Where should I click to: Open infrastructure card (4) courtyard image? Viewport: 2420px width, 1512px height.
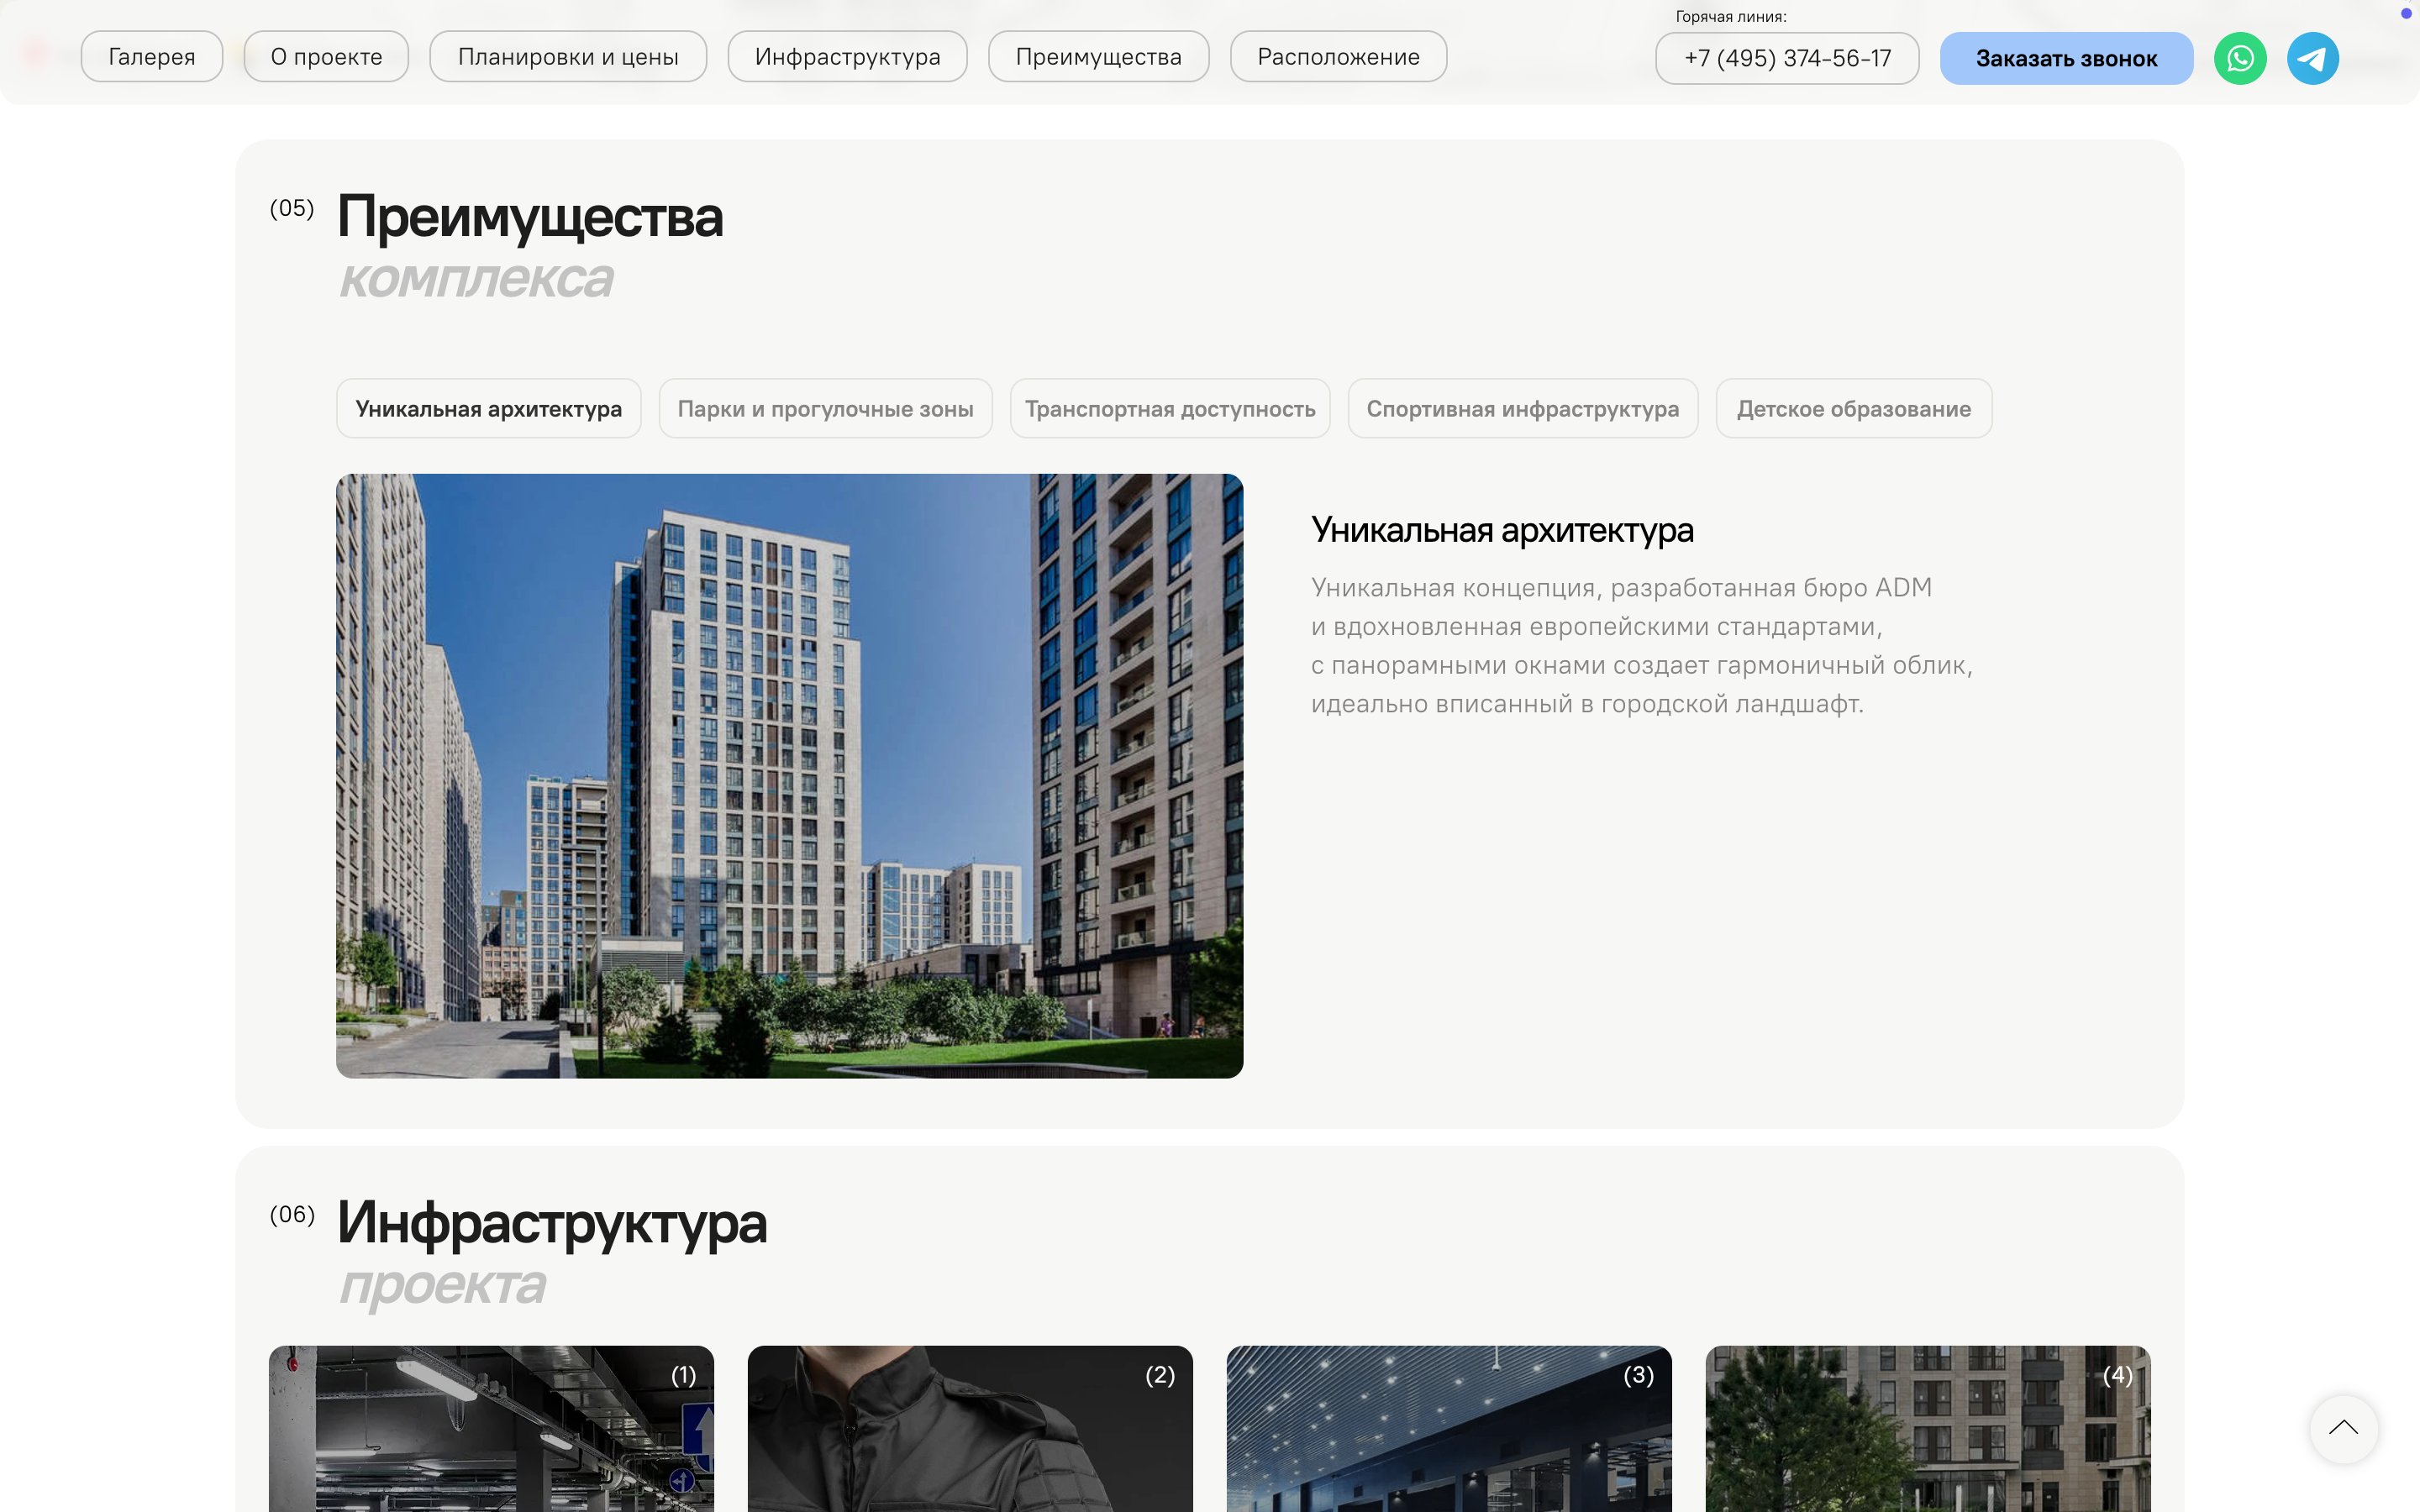1928,1429
